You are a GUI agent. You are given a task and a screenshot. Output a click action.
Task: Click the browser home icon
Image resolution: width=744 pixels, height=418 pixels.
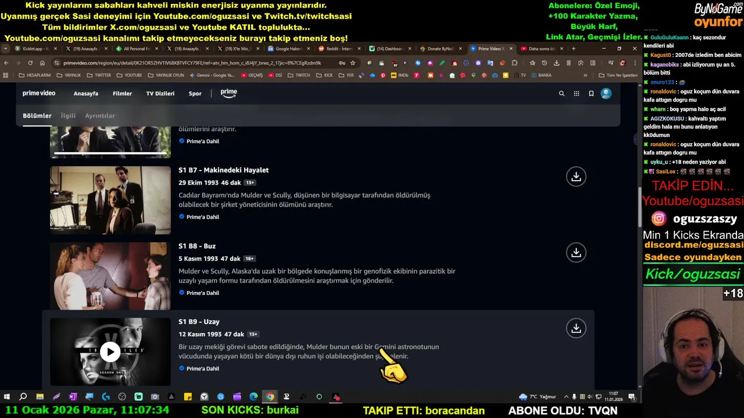point(42,63)
